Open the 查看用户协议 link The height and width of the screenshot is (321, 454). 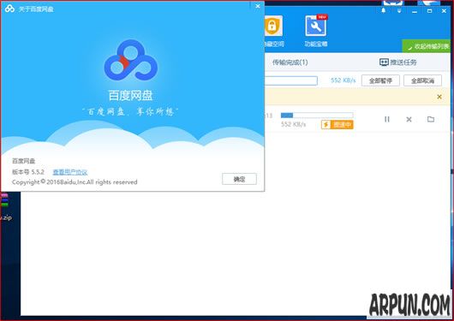(x=70, y=172)
